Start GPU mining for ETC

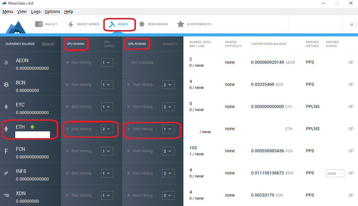point(140,106)
